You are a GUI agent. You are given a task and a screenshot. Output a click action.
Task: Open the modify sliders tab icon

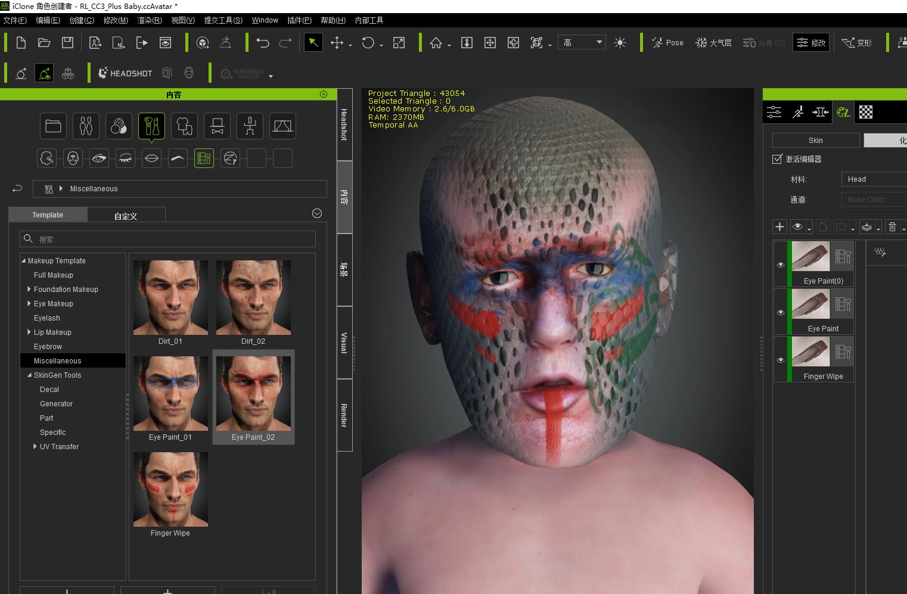coord(774,111)
